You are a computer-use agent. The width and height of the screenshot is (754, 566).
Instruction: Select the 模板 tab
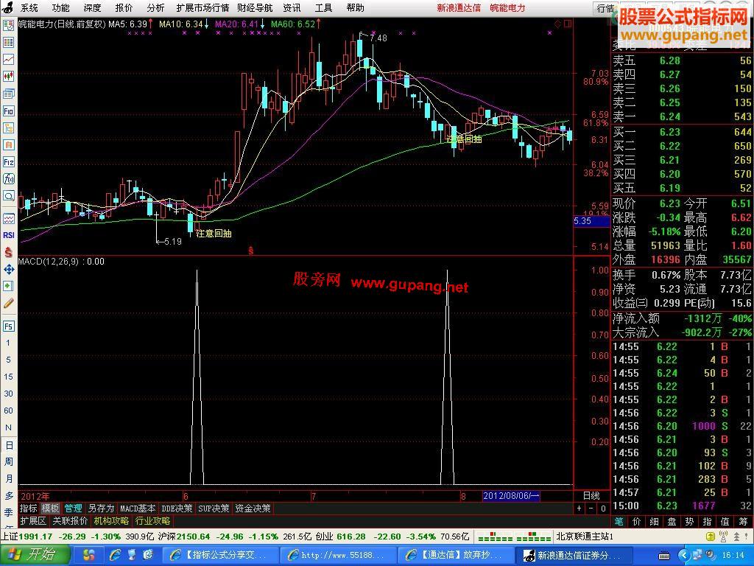click(x=50, y=509)
